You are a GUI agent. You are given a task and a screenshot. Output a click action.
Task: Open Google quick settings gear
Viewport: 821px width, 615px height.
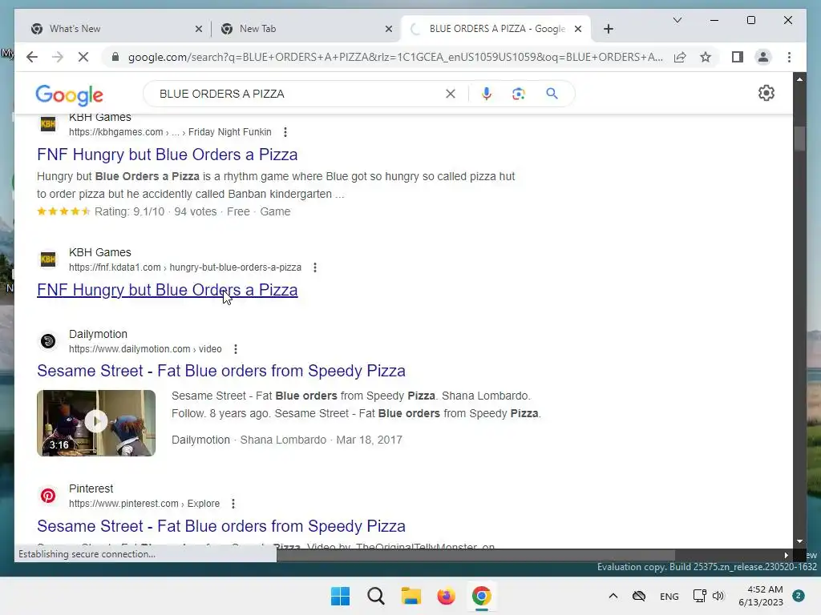(766, 93)
